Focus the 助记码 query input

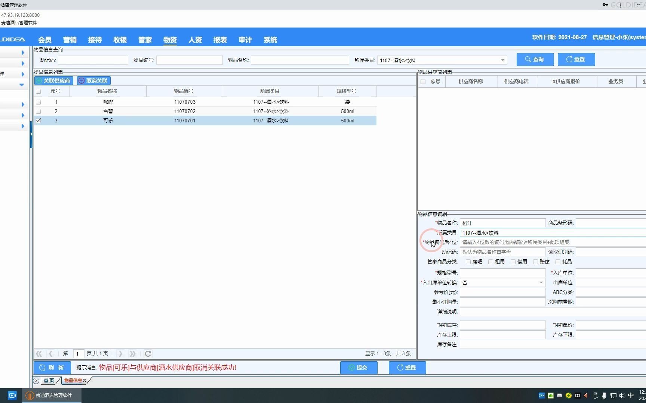tap(93, 60)
